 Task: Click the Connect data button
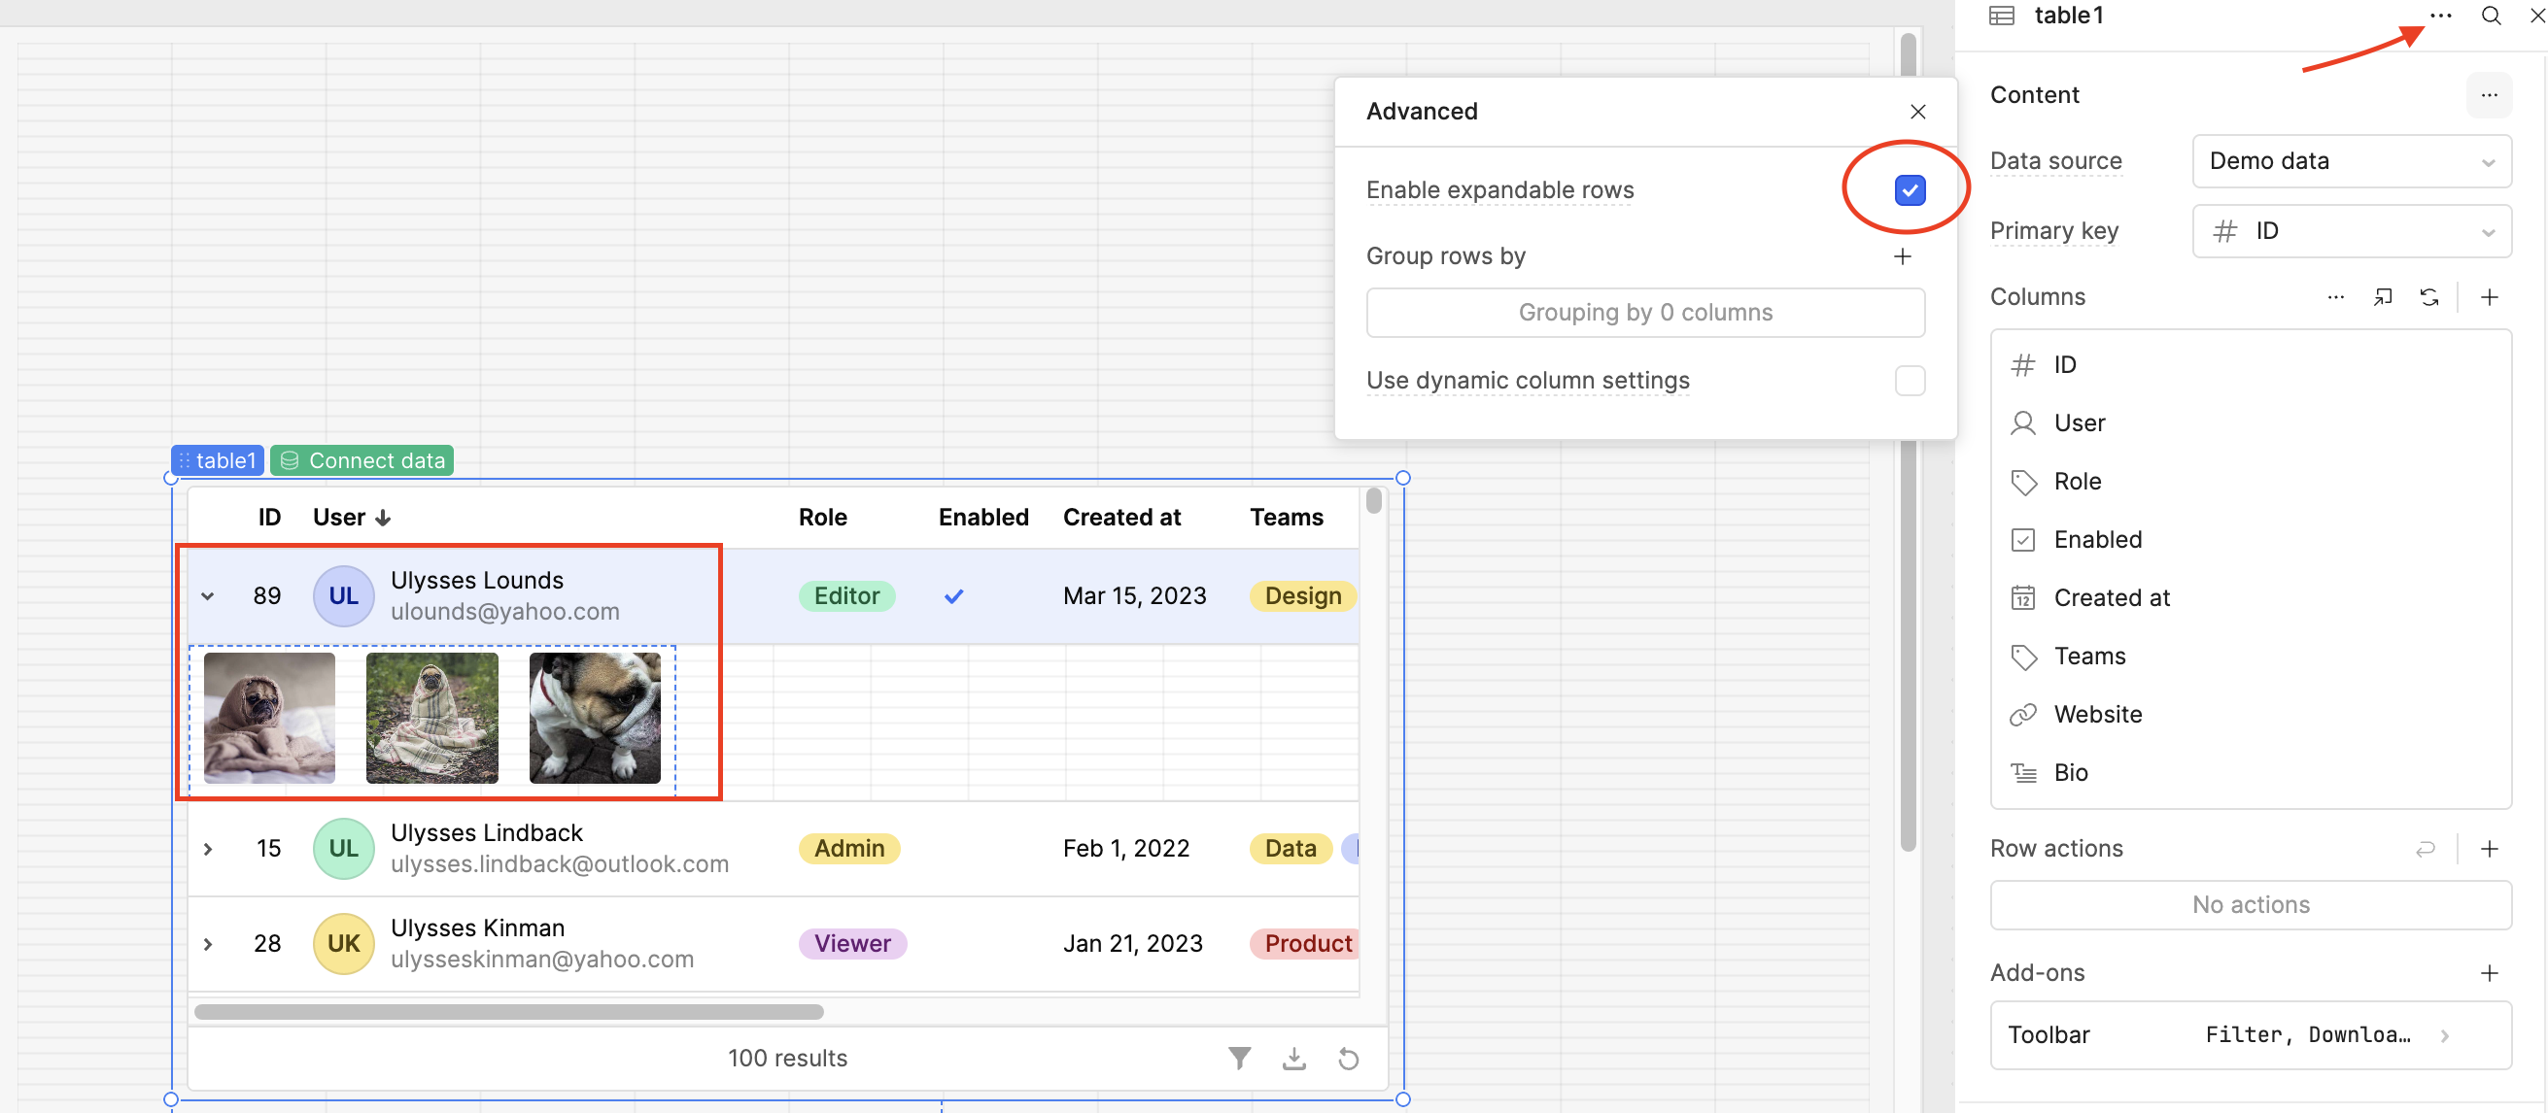[x=362, y=460]
